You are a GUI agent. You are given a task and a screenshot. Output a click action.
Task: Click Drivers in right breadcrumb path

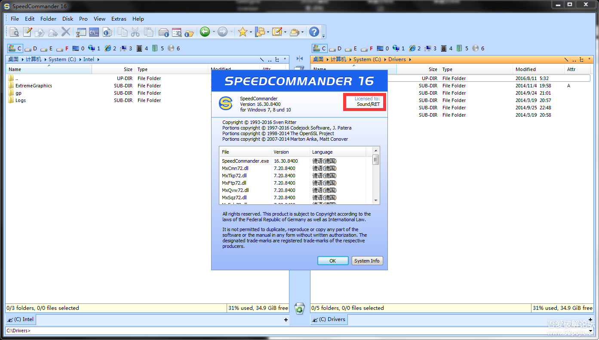coord(397,59)
